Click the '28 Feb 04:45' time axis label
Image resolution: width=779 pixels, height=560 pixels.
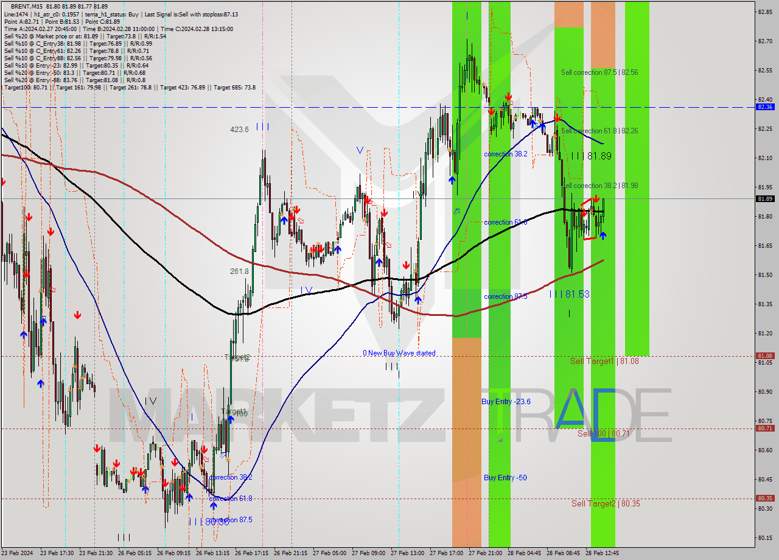525,553
